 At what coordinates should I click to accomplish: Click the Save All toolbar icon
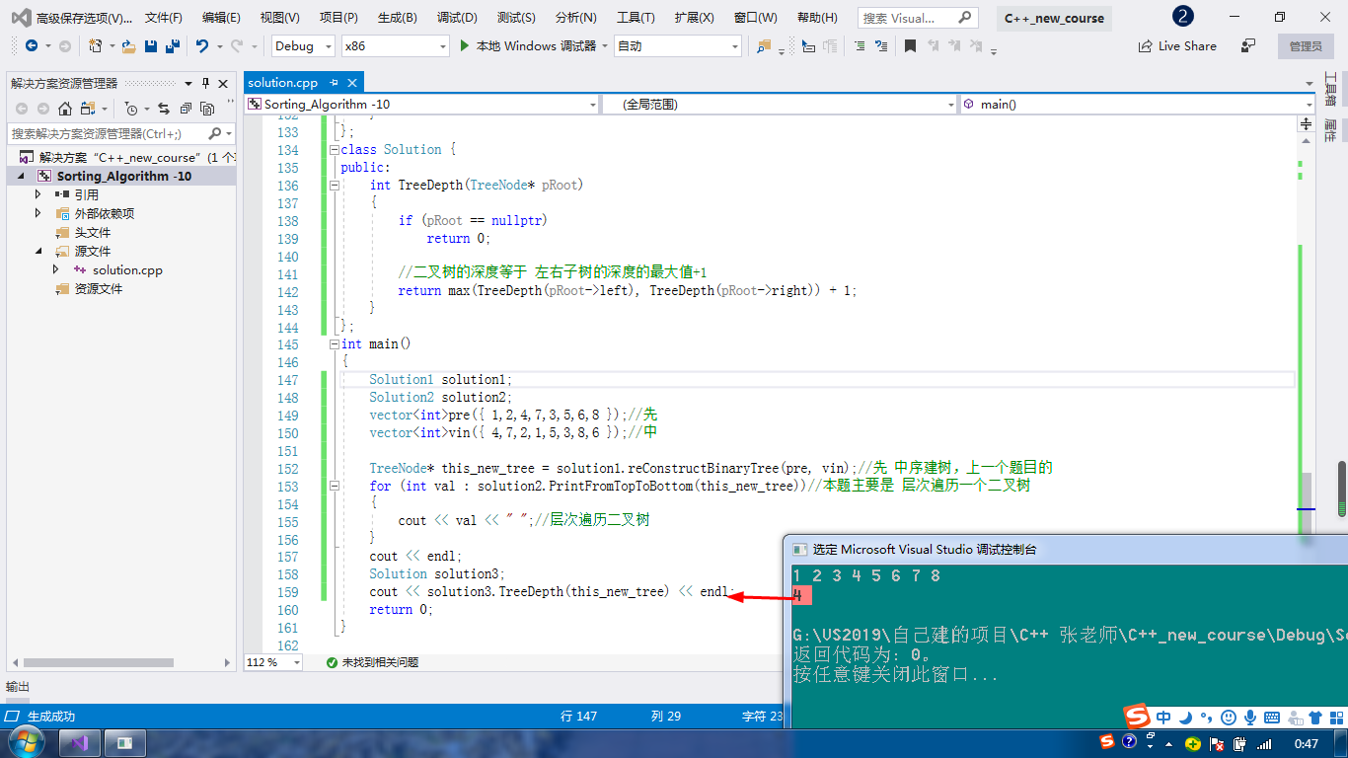(173, 46)
